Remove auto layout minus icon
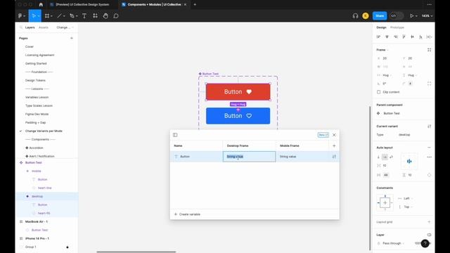The height and width of the screenshot is (253, 450). [x=430, y=148]
